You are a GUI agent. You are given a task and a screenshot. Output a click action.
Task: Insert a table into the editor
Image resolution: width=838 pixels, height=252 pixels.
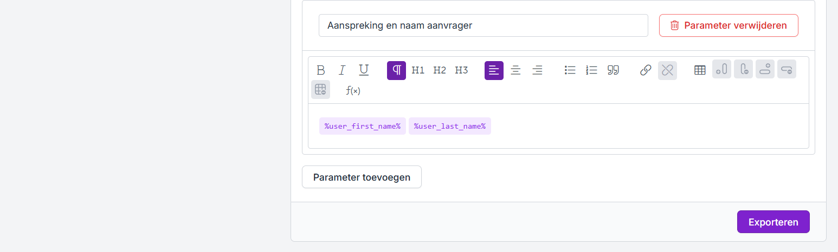[700, 70]
